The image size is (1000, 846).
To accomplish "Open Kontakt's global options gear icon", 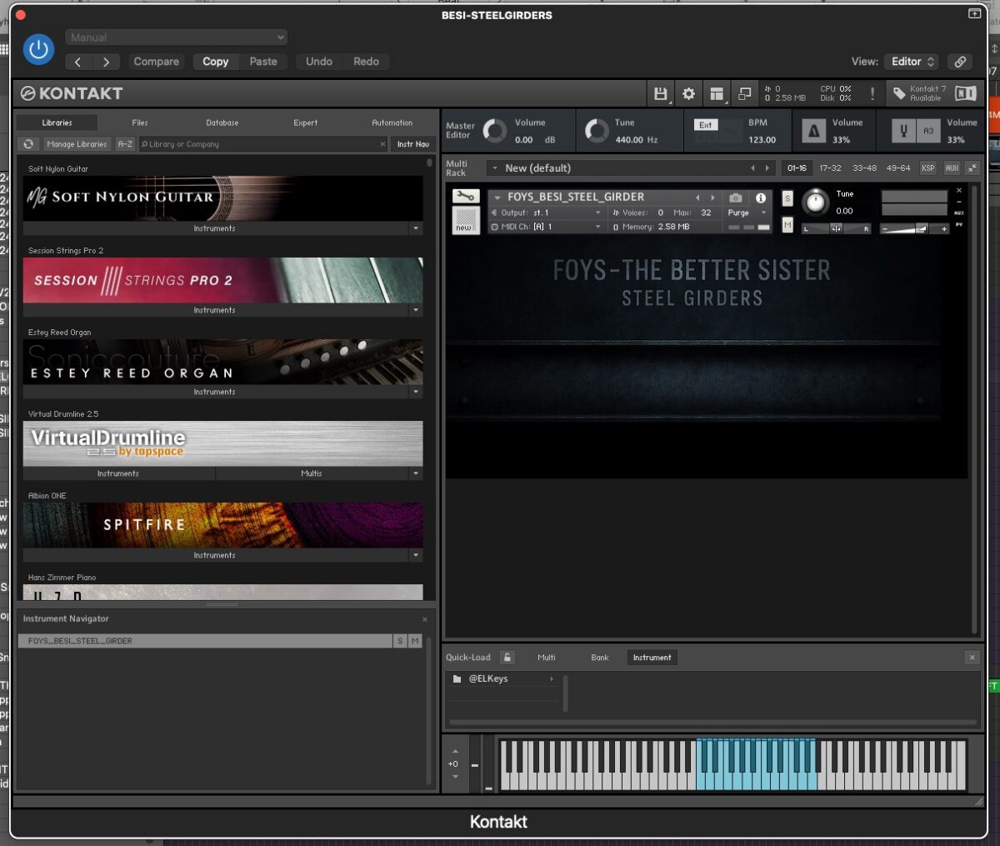I will (688, 93).
